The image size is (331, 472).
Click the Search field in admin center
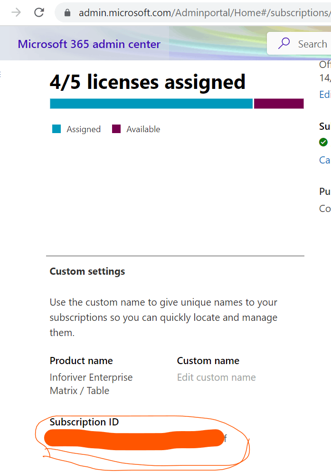click(x=299, y=44)
